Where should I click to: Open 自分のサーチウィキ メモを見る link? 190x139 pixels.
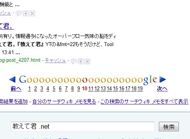64,102
